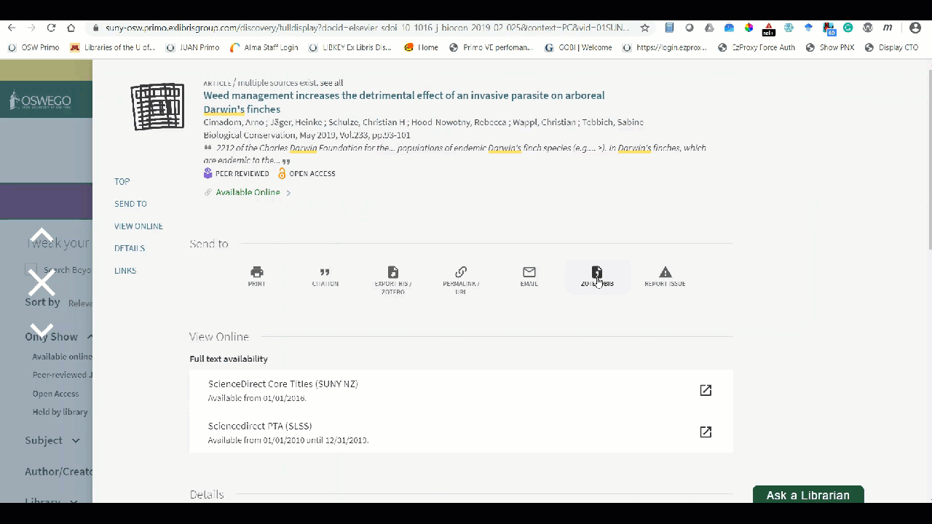Select the Print send-to icon
The height and width of the screenshot is (524, 932).
click(x=256, y=277)
